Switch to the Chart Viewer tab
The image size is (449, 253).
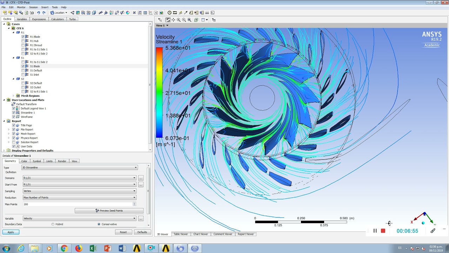[x=201, y=234]
